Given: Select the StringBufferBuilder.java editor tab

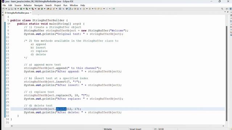Looking at the screenshot, I should click(18, 13).
